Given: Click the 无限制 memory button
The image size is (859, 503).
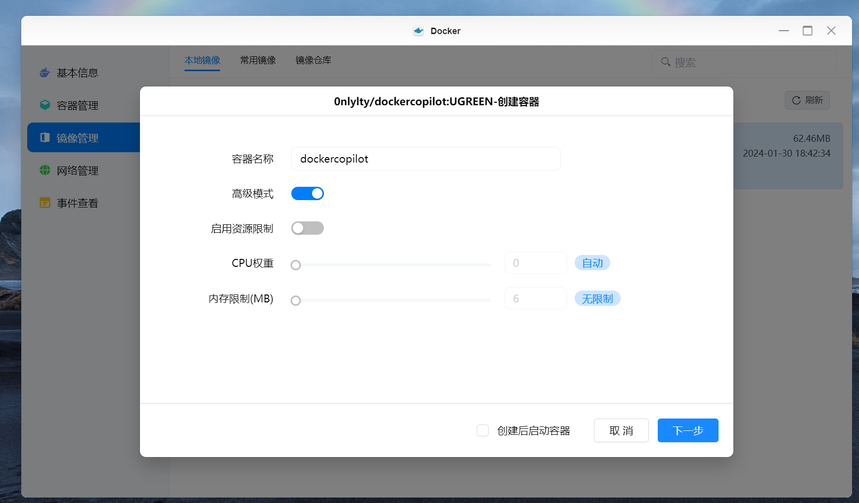Looking at the screenshot, I should 597,298.
